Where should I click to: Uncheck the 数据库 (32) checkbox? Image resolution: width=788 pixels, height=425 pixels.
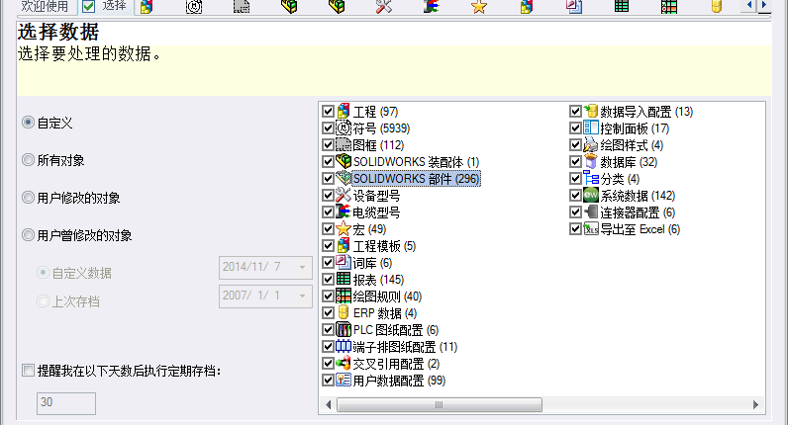coord(575,161)
